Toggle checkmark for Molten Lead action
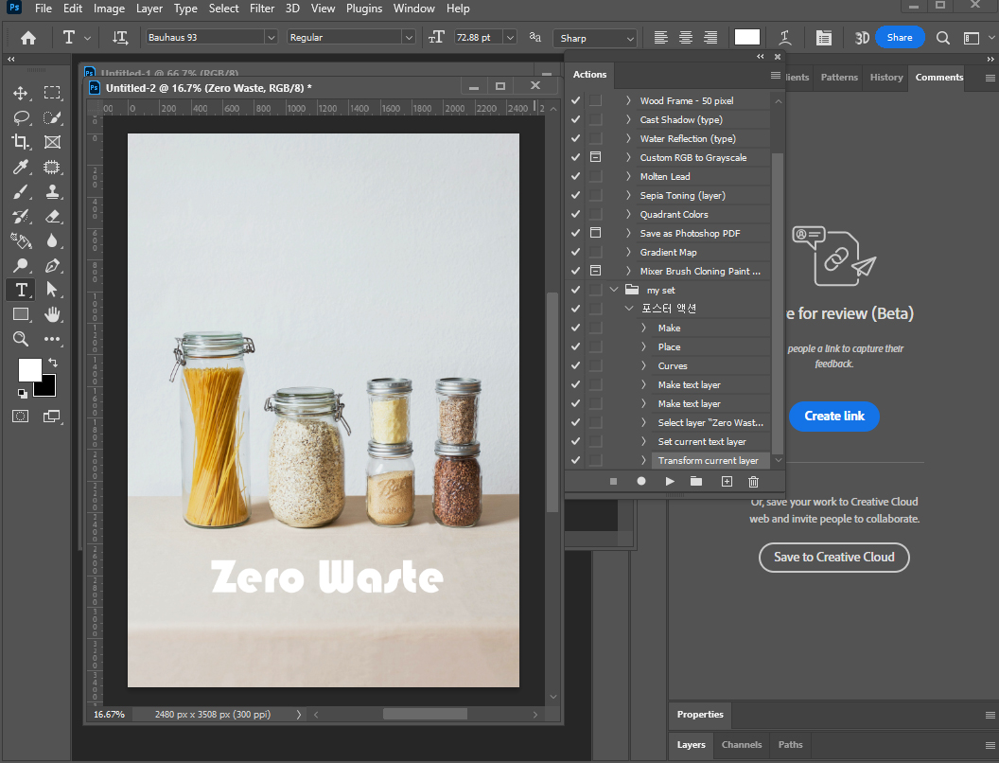Viewport: 999px width, 763px height. click(x=576, y=176)
